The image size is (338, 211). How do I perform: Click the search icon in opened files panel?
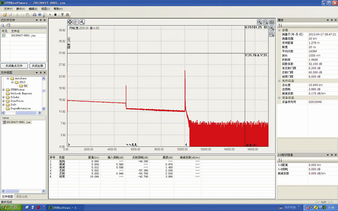(x=3, y=25)
